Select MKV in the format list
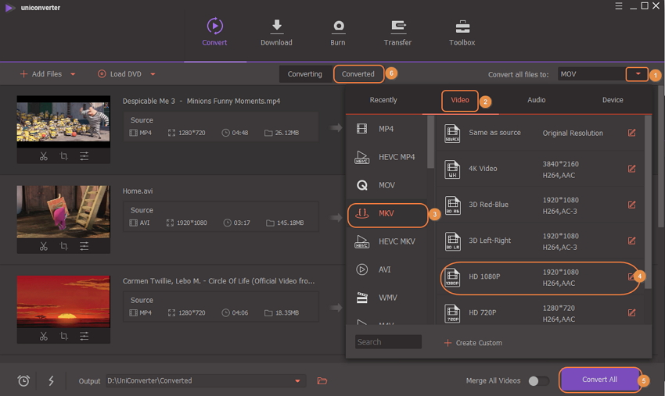Image resolution: width=665 pixels, height=396 pixels. tap(387, 213)
